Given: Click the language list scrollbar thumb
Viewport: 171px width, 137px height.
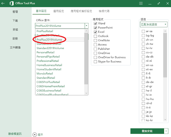Looking at the screenshot, I should click(x=165, y=55).
